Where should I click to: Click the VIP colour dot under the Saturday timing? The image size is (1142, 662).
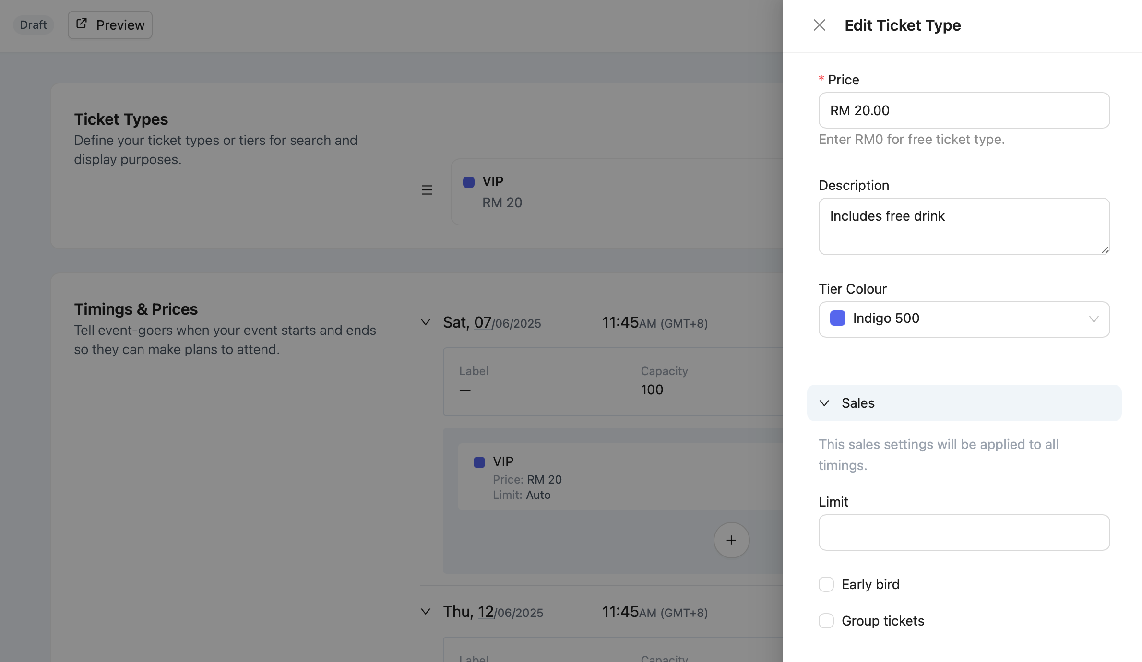coord(479,462)
